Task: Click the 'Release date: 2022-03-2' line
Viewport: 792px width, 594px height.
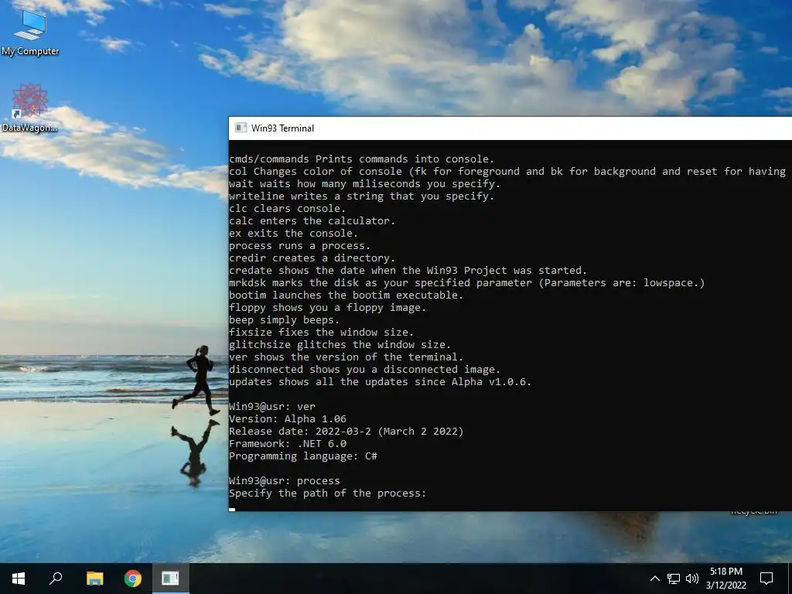Action: click(346, 432)
